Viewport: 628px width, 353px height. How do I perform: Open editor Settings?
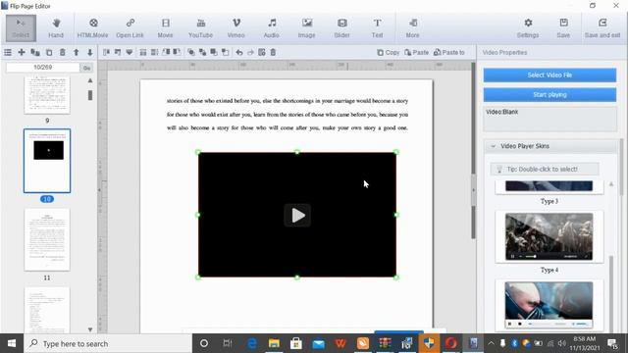point(528,28)
